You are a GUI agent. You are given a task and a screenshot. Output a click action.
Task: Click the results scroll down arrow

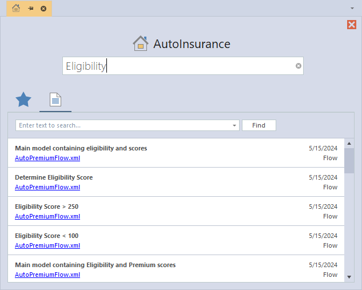pos(349,277)
